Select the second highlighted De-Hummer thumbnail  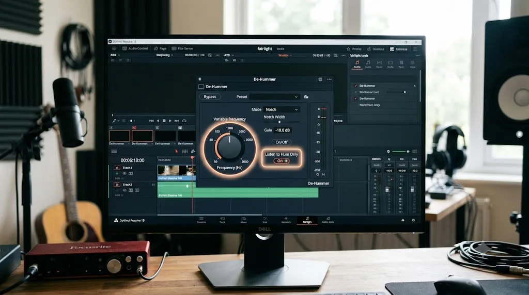tap(143, 136)
